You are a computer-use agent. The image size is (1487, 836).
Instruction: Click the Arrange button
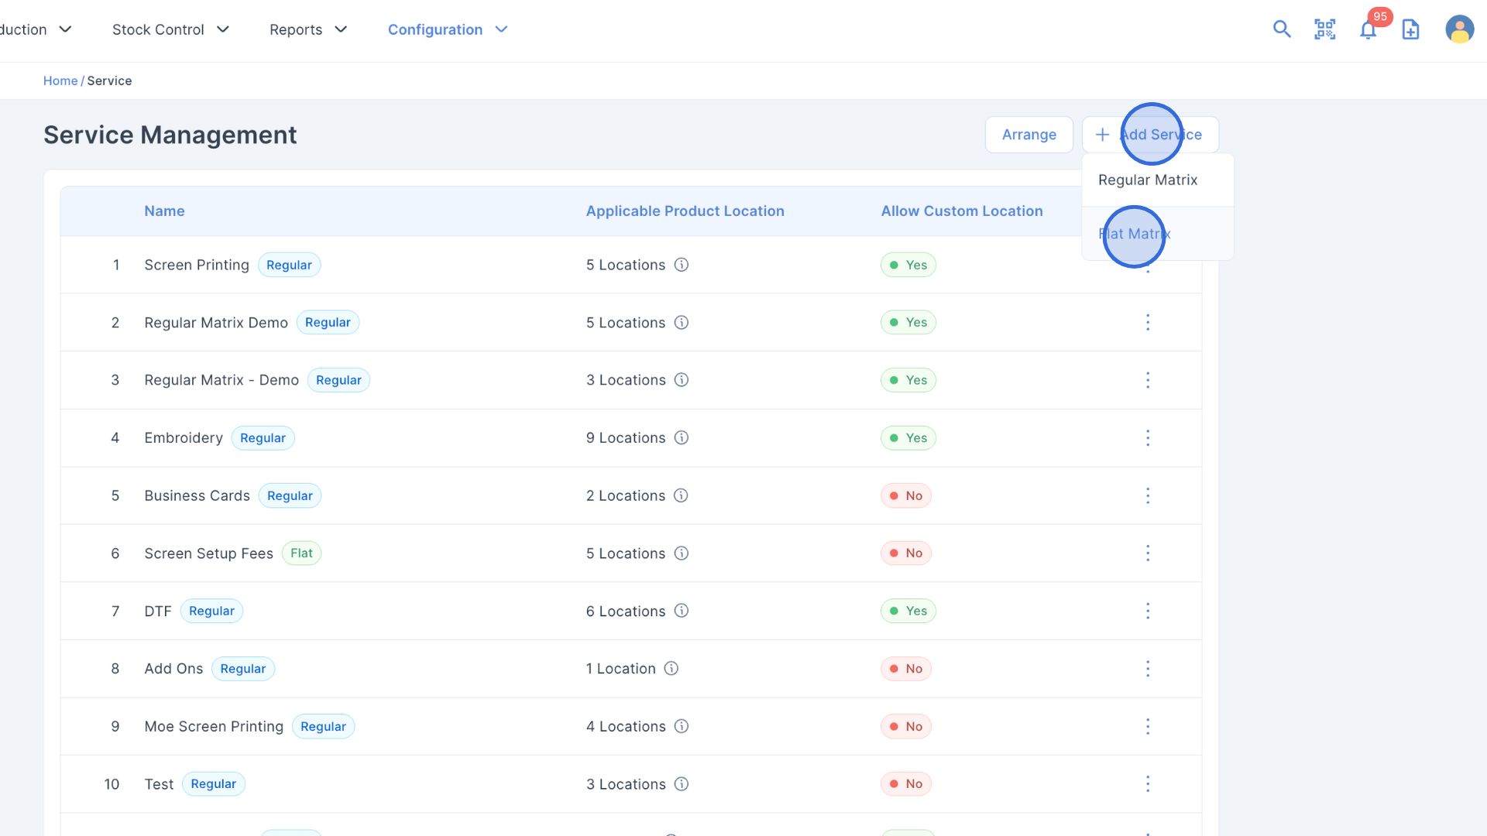tap(1029, 135)
